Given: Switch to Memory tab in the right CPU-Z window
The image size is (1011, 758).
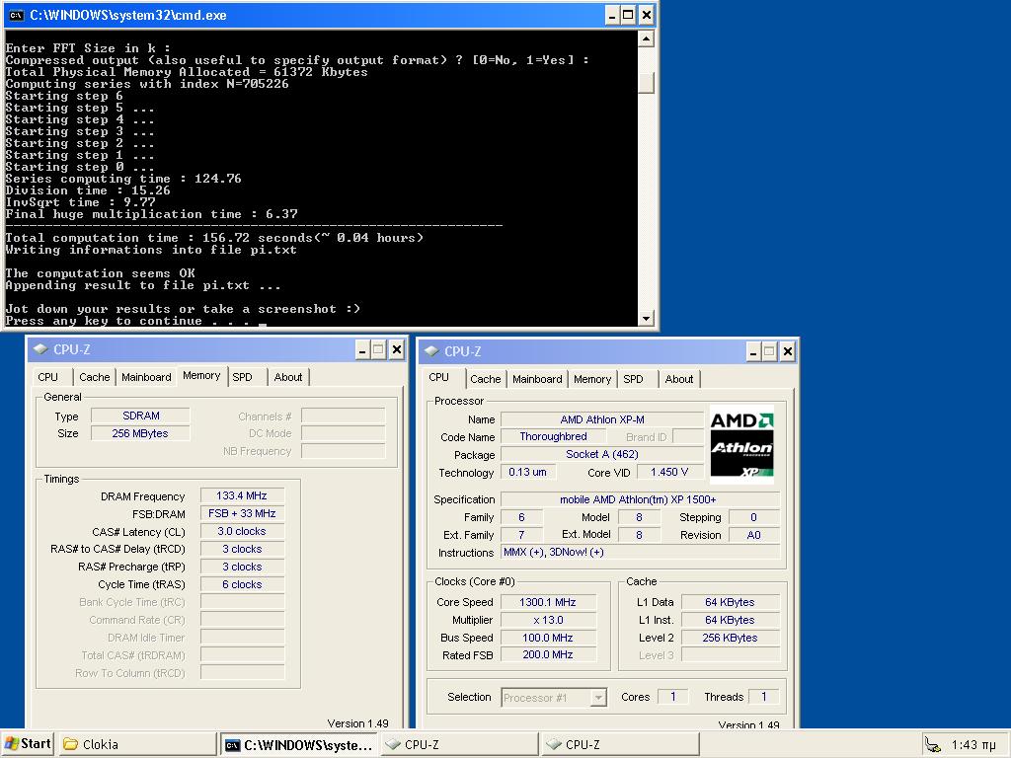Looking at the screenshot, I should [x=592, y=379].
